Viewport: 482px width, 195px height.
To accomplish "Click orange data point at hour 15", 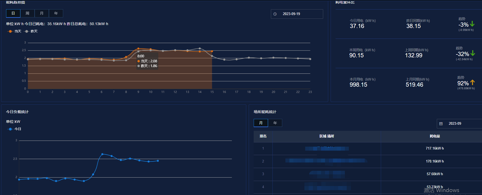I will pos(212,51).
